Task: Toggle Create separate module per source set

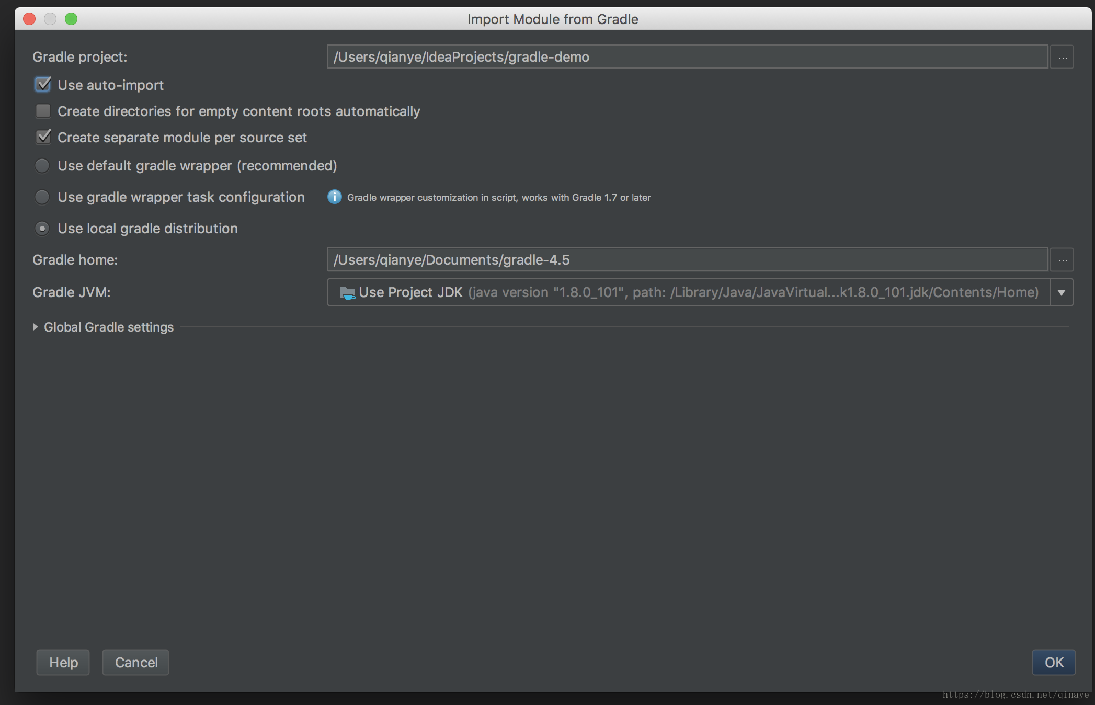Action: coord(43,137)
